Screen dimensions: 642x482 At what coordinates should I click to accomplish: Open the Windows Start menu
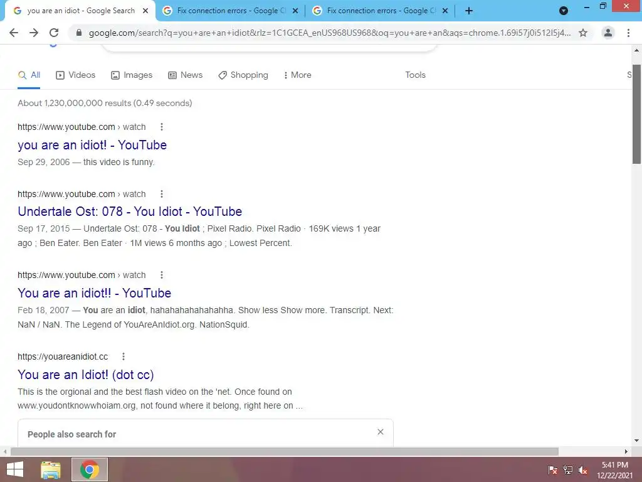click(x=15, y=469)
